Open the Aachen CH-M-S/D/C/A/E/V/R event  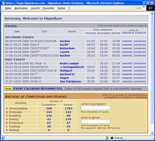[65, 41]
